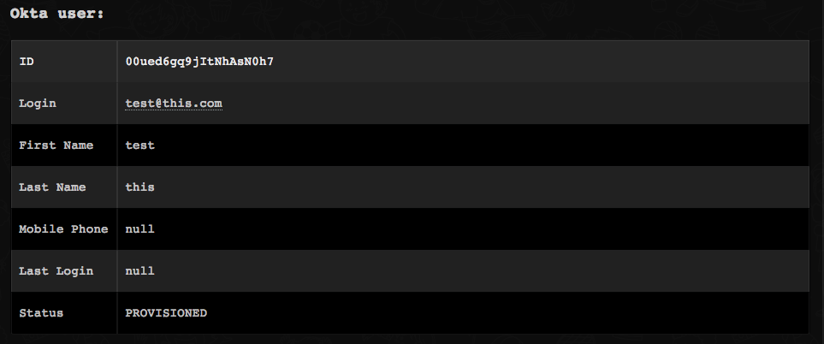Select the null value for Last Login
The height and width of the screenshot is (344, 824).
pyautogui.click(x=140, y=271)
